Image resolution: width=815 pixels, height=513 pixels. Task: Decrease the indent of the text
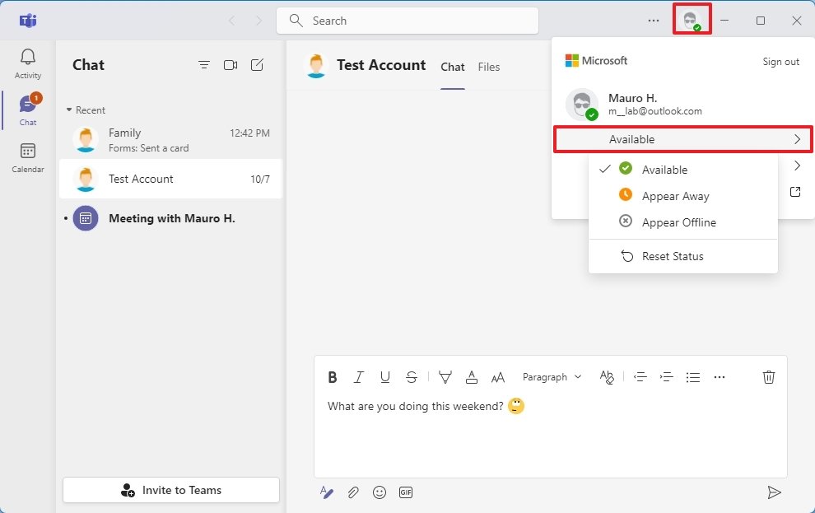[640, 377]
